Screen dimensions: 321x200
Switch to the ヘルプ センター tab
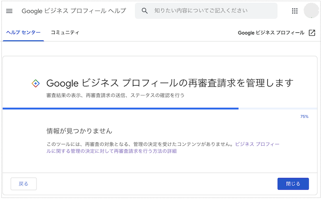[23, 32]
